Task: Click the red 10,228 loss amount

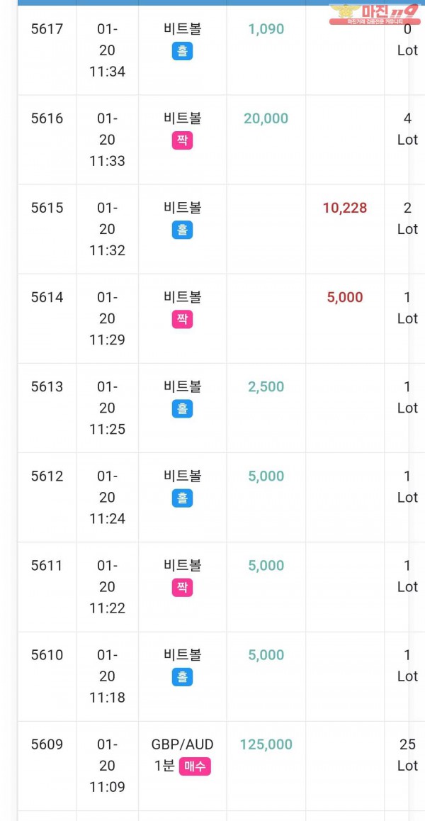Action: 345,208
